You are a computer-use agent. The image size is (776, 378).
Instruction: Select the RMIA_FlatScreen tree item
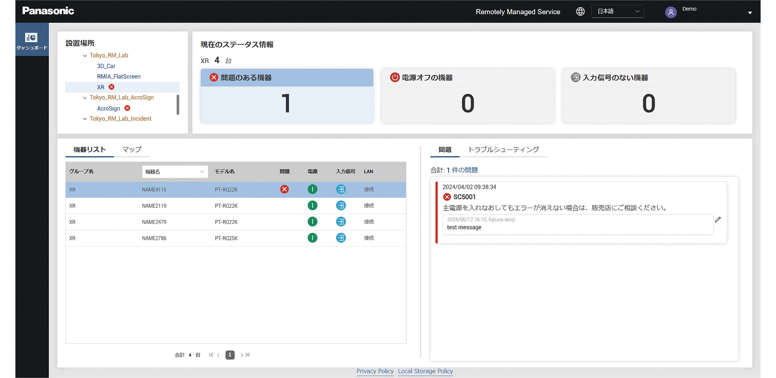click(x=118, y=77)
